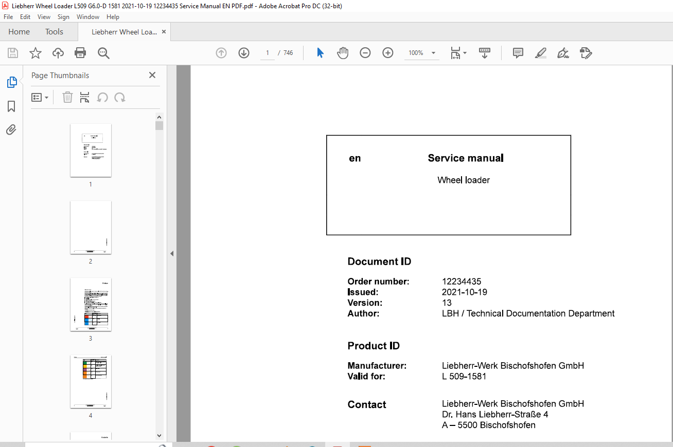Open thumbnails options dropdown
Screen dimensions: 673x447
[40, 97]
